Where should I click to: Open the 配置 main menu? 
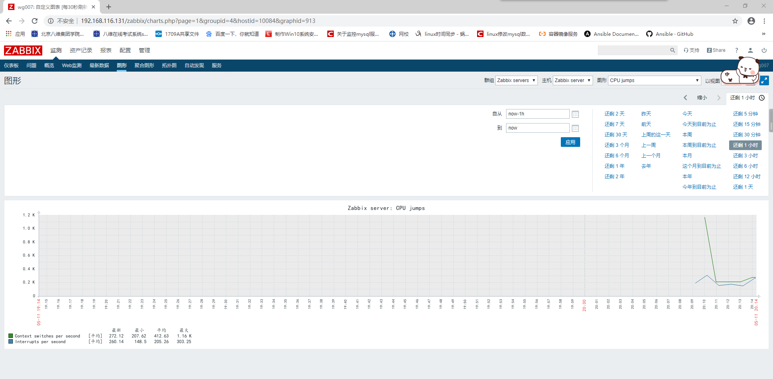[x=125, y=50]
